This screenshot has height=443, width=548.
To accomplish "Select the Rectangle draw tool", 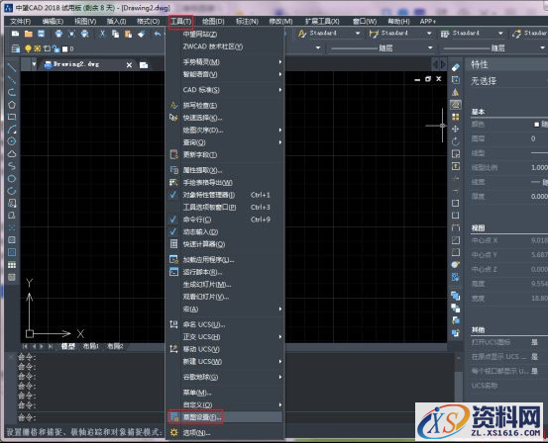I will tap(12, 117).
